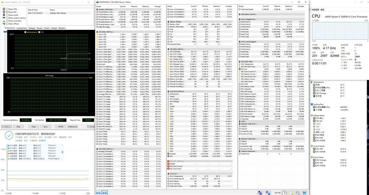Click the CPUID button
The height and width of the screenshot is (195, 369).
point(61,126)
